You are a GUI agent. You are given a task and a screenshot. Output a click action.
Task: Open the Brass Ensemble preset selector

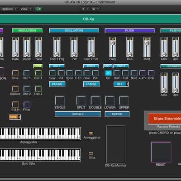(x=165, y=119)
